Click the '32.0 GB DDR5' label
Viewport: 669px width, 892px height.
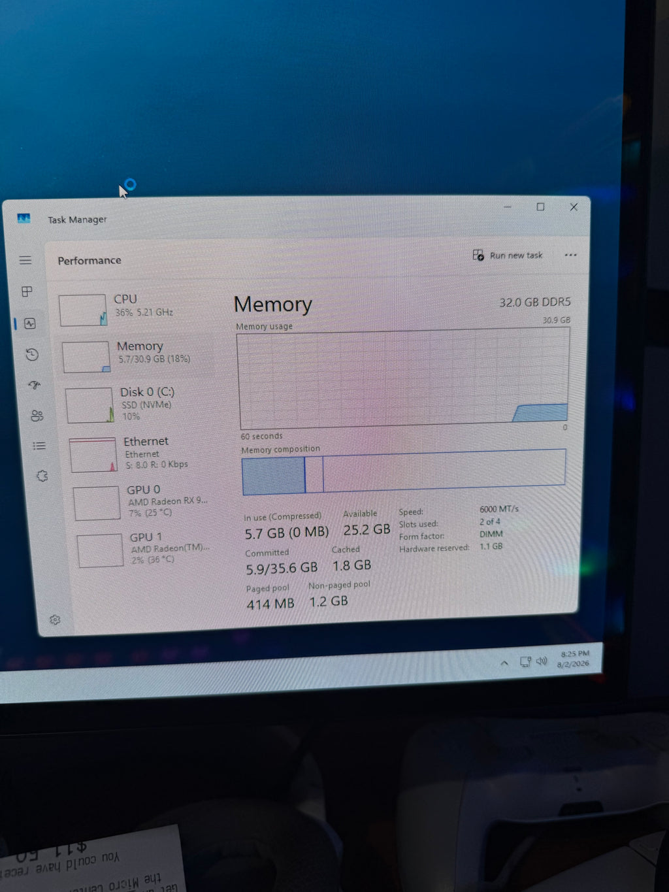pos(535,302)
